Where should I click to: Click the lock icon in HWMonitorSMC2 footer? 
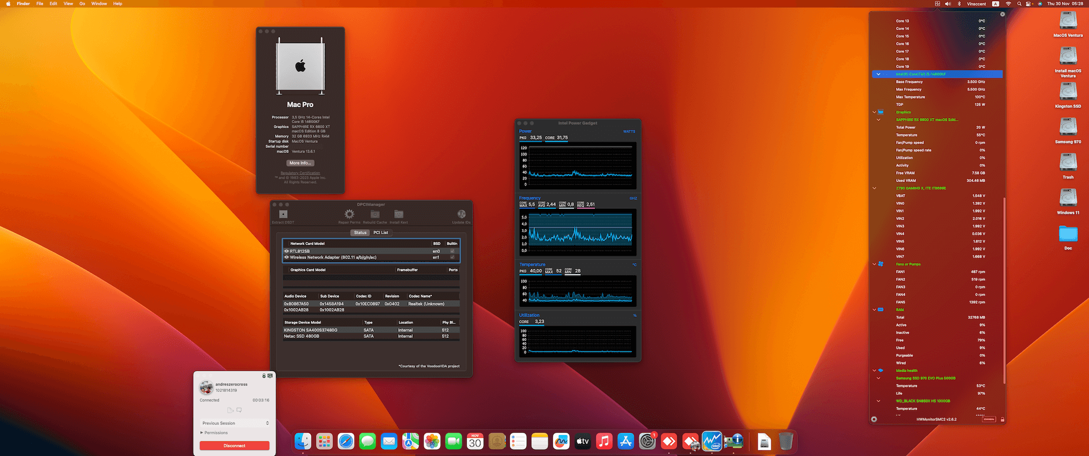coord(1002,419)
